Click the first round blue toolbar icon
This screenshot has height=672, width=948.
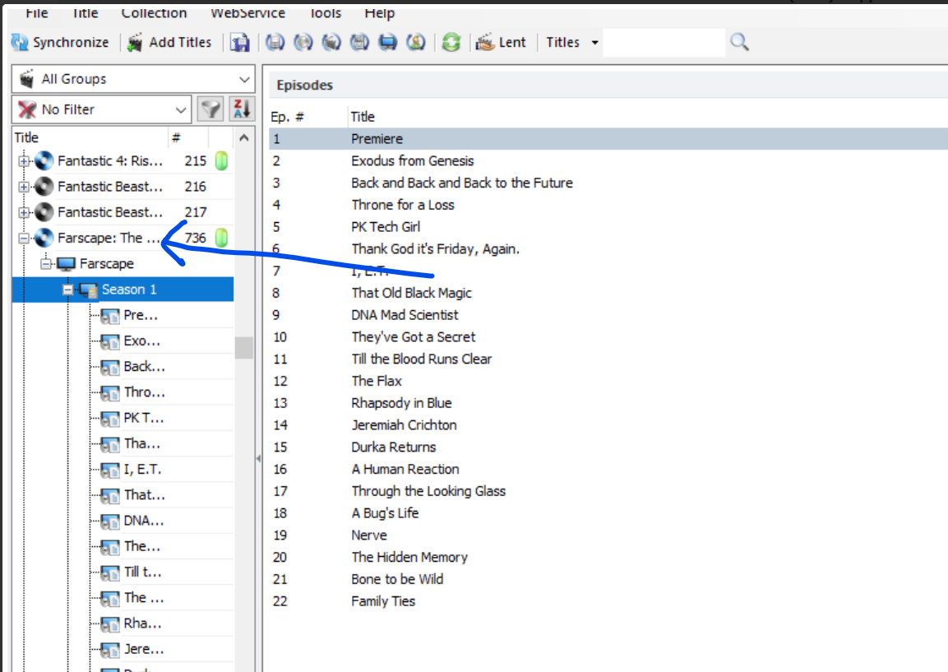coord(275,42)
